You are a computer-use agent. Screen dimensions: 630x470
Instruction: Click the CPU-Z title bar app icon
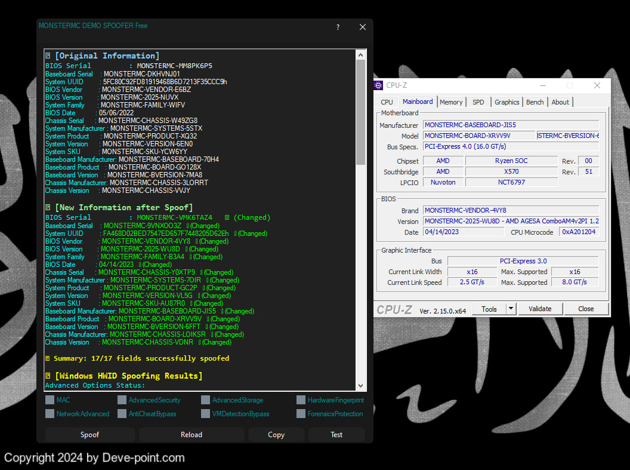tap(379, 85)
